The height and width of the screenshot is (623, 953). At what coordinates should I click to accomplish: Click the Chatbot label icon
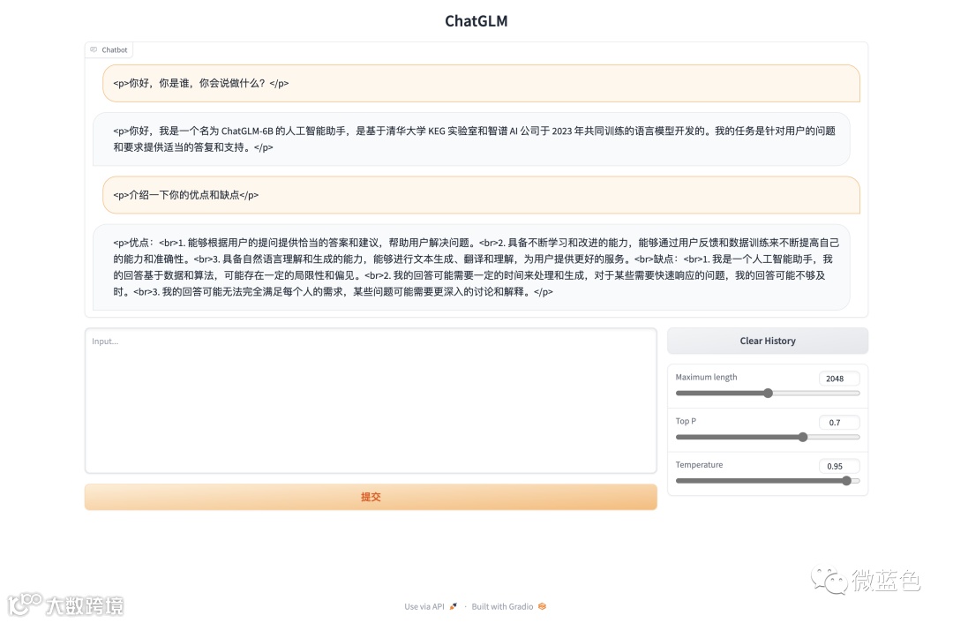pos(94,49)
